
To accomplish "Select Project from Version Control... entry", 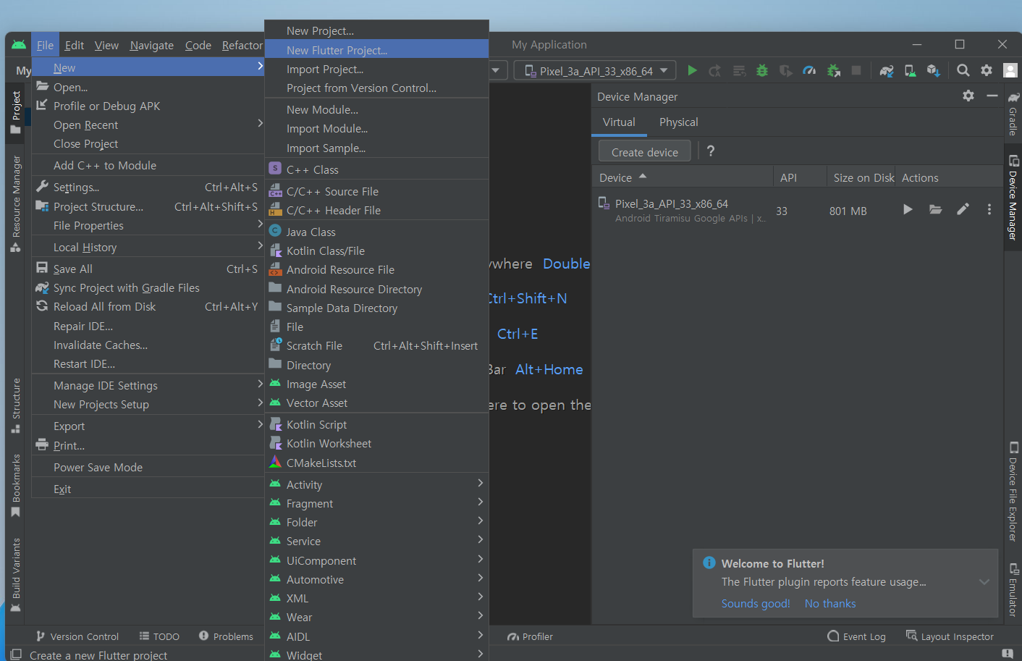I will (x=377, y=88).
